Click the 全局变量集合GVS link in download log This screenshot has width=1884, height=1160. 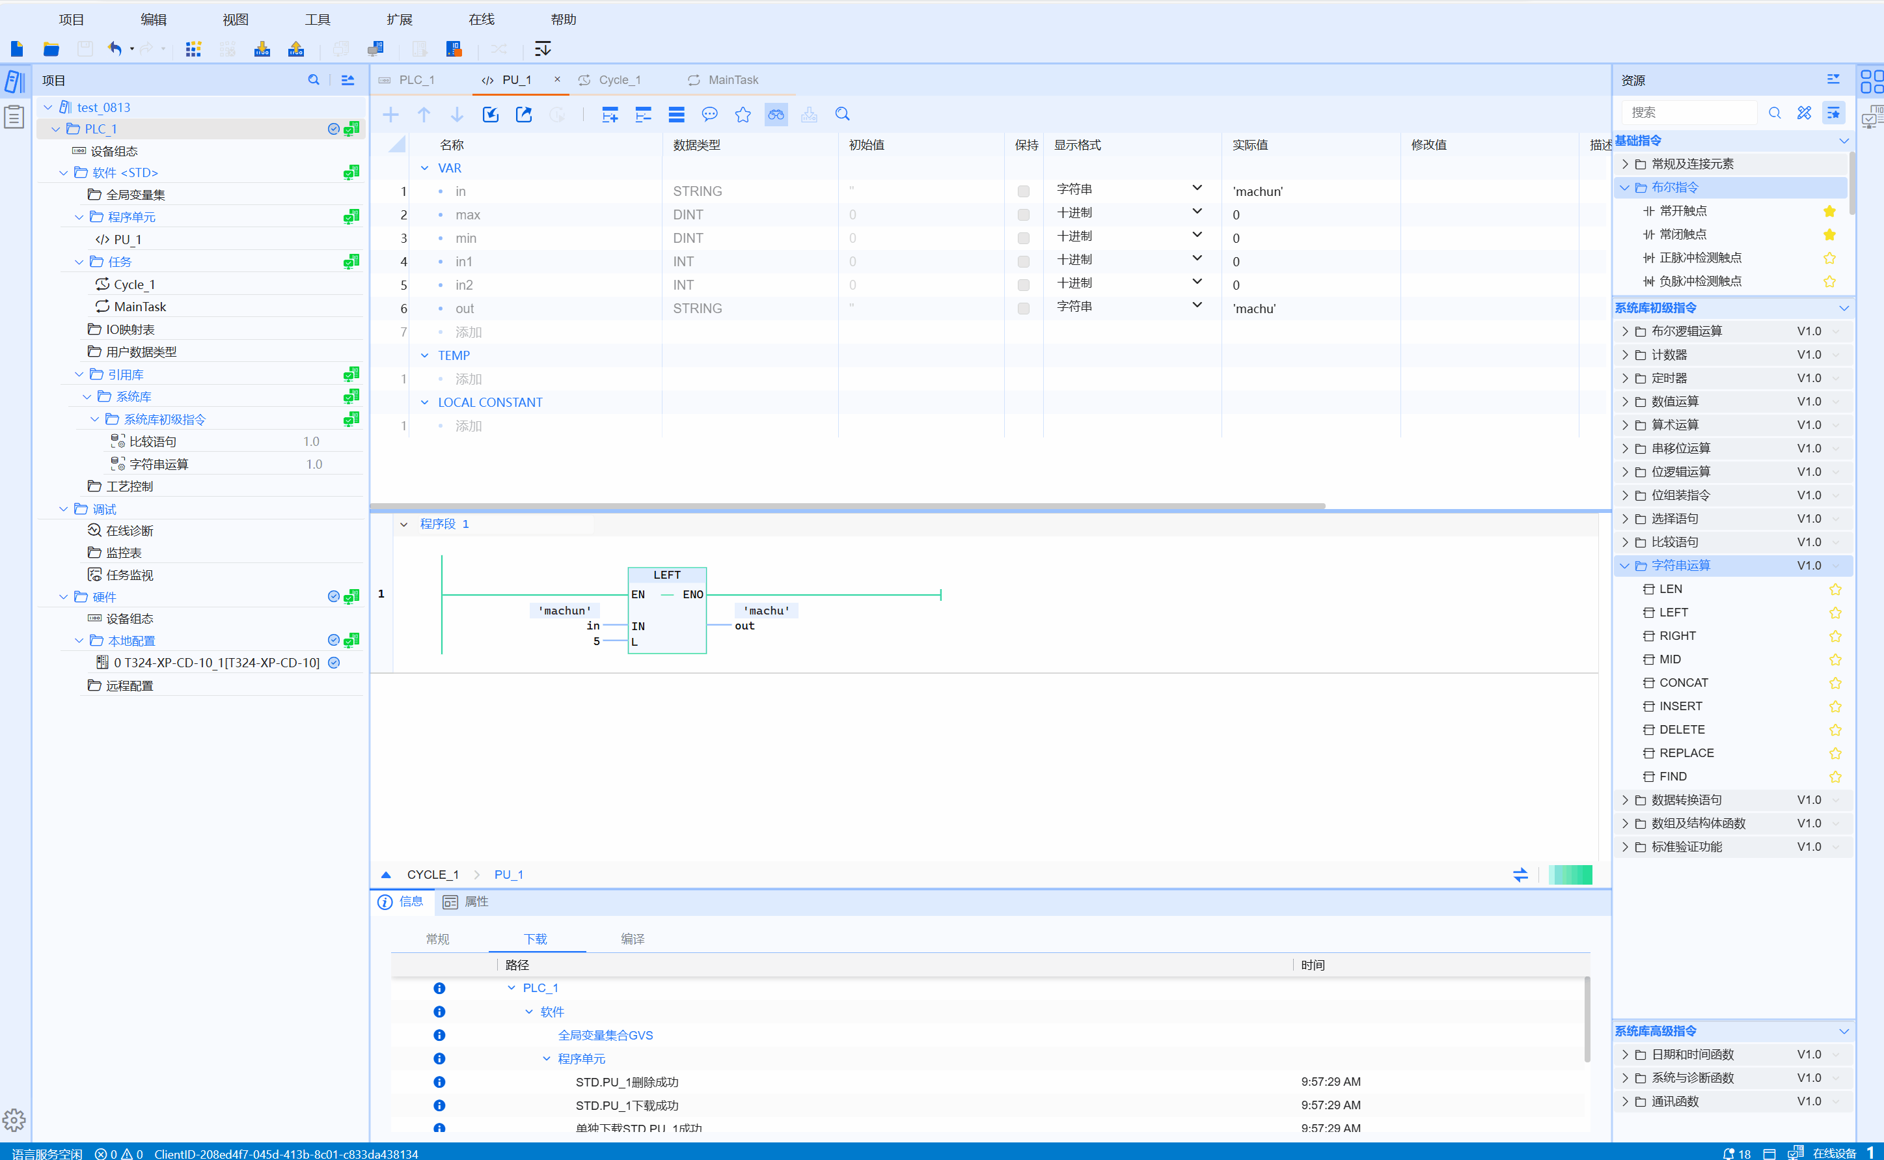click(605, 1035)
